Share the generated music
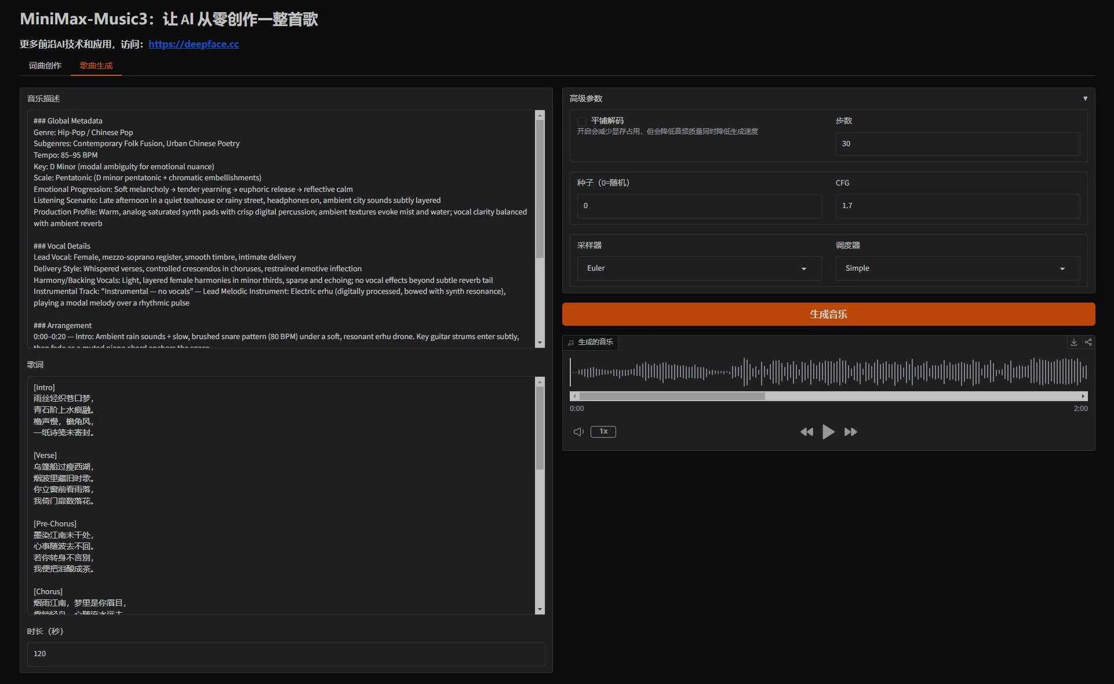 click(1088, 342)
